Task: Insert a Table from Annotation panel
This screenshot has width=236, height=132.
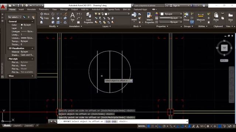Action: click(x=79, y=22)
